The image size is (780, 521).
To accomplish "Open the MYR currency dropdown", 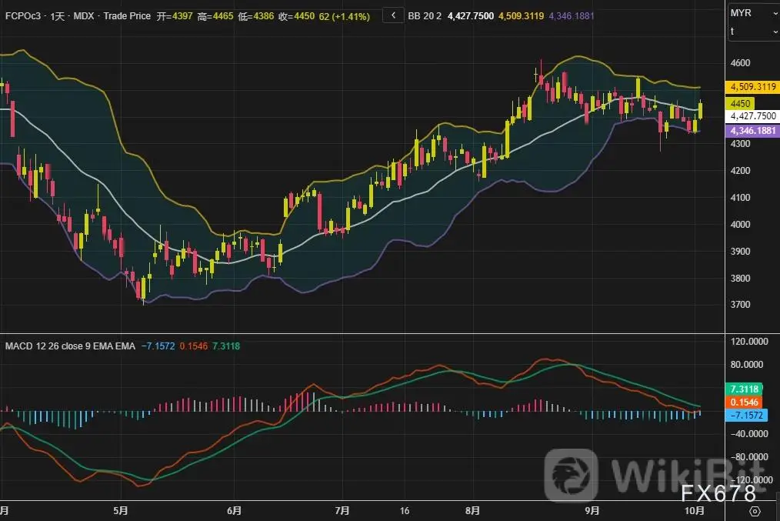I will click(753, 13).
